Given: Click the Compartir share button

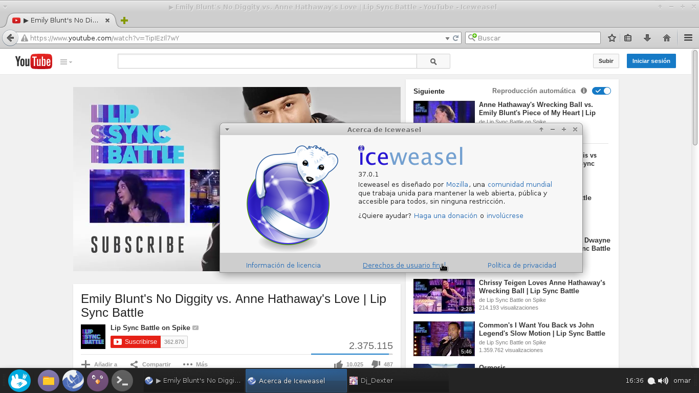Looking at the screenshot, I should 150,364.
